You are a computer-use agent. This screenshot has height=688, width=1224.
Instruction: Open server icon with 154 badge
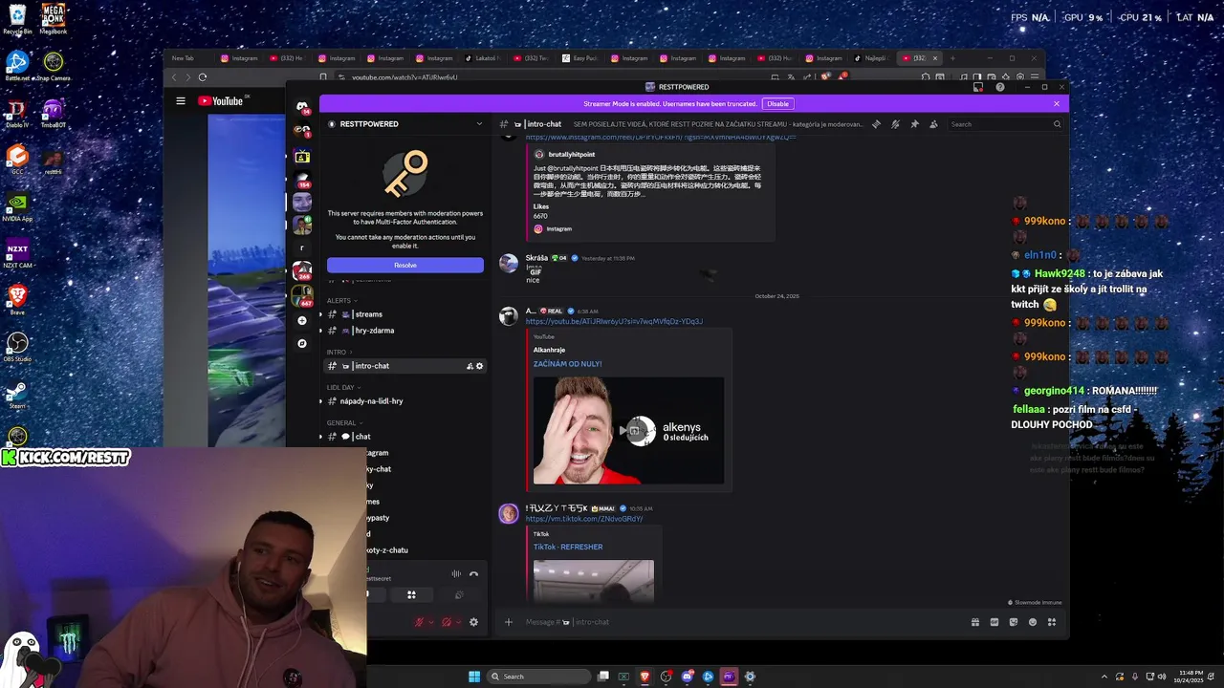[x=302, y=179]
